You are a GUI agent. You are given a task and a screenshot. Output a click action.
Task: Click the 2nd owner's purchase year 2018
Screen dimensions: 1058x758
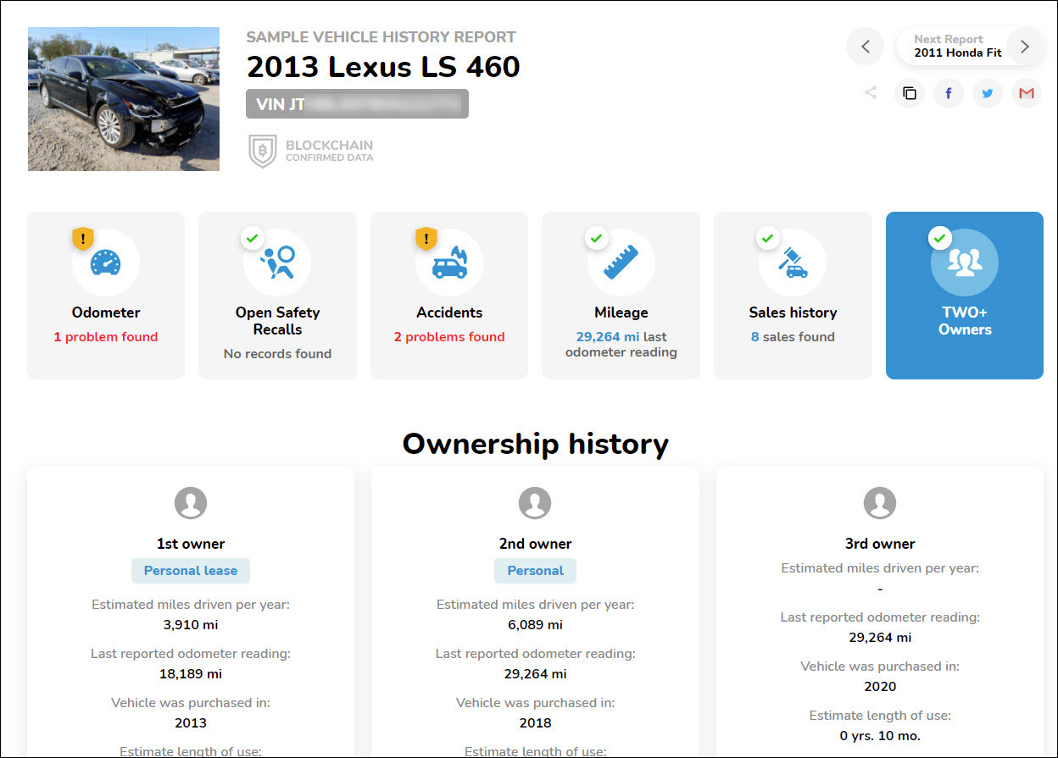(x=535, y=723)
